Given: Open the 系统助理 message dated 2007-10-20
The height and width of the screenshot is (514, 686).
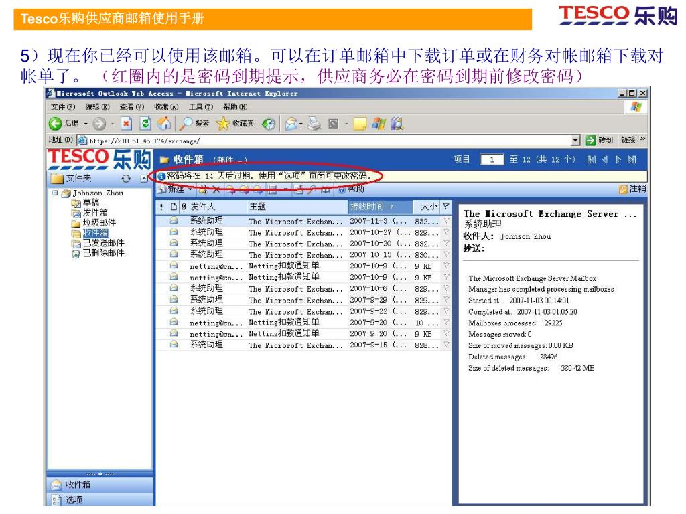Looking at the screenshot, I should 303,243.
